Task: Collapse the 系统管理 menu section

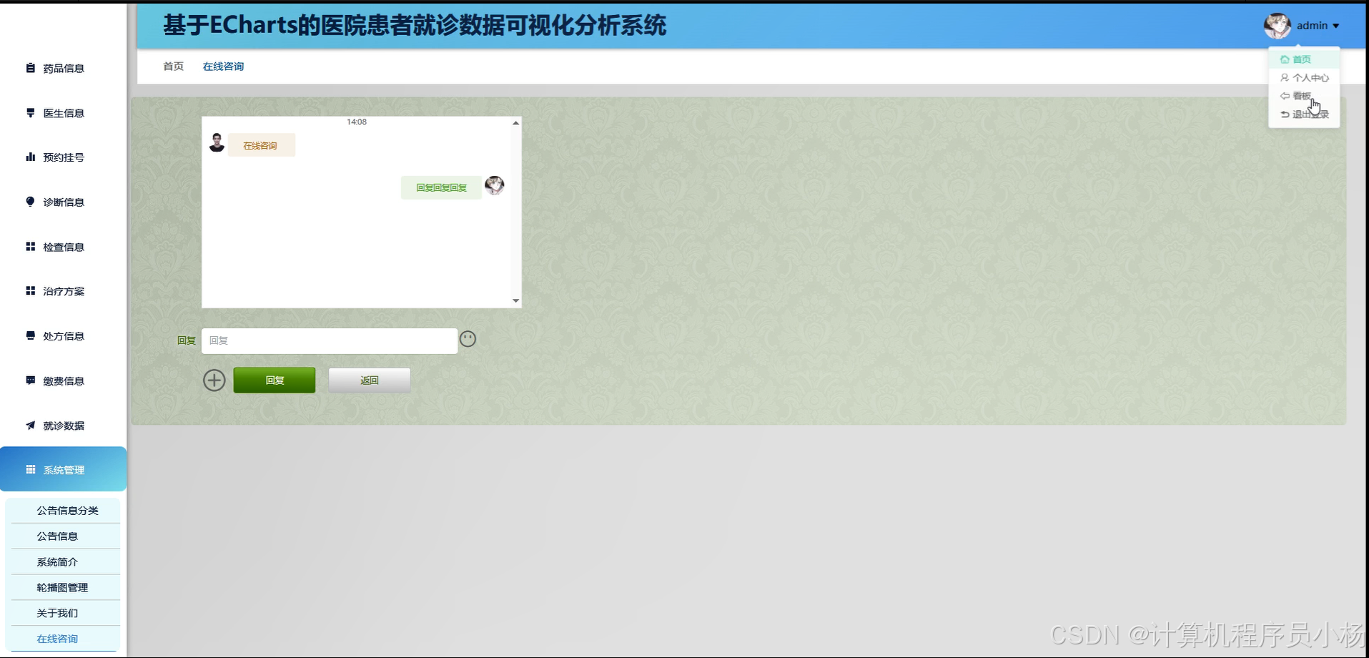Action: point(63,469)
